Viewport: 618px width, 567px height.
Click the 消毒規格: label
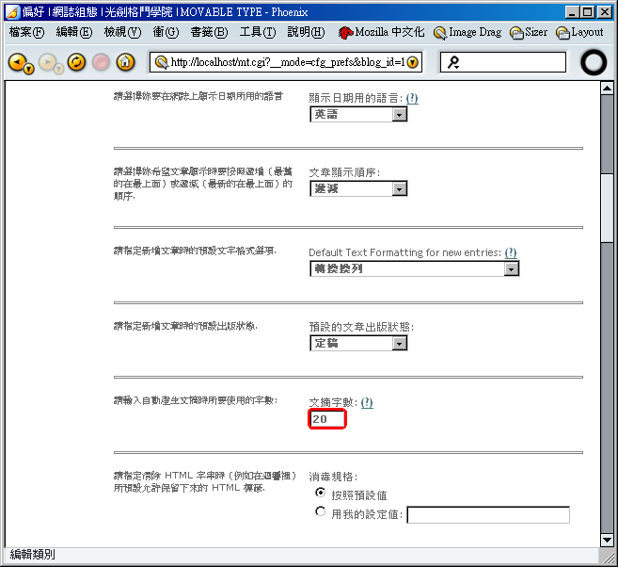pos(333,477)
